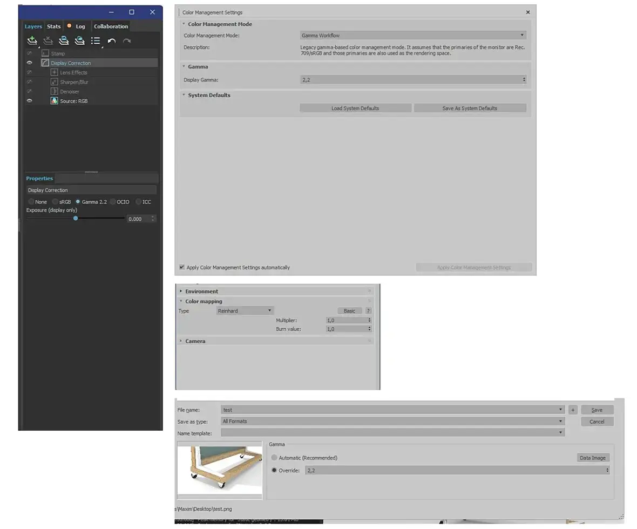The width and height of the screenshot is (637, 529).
Task: Click the redo arrow icon
Action: click(127, 40)
